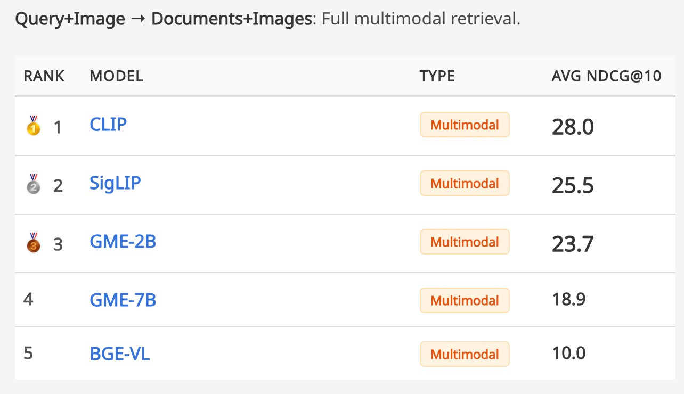Click the Multimodal badge in the BGE-VL row
The width and height of the screenshot is (684, 394).
[x=465, y=355]
